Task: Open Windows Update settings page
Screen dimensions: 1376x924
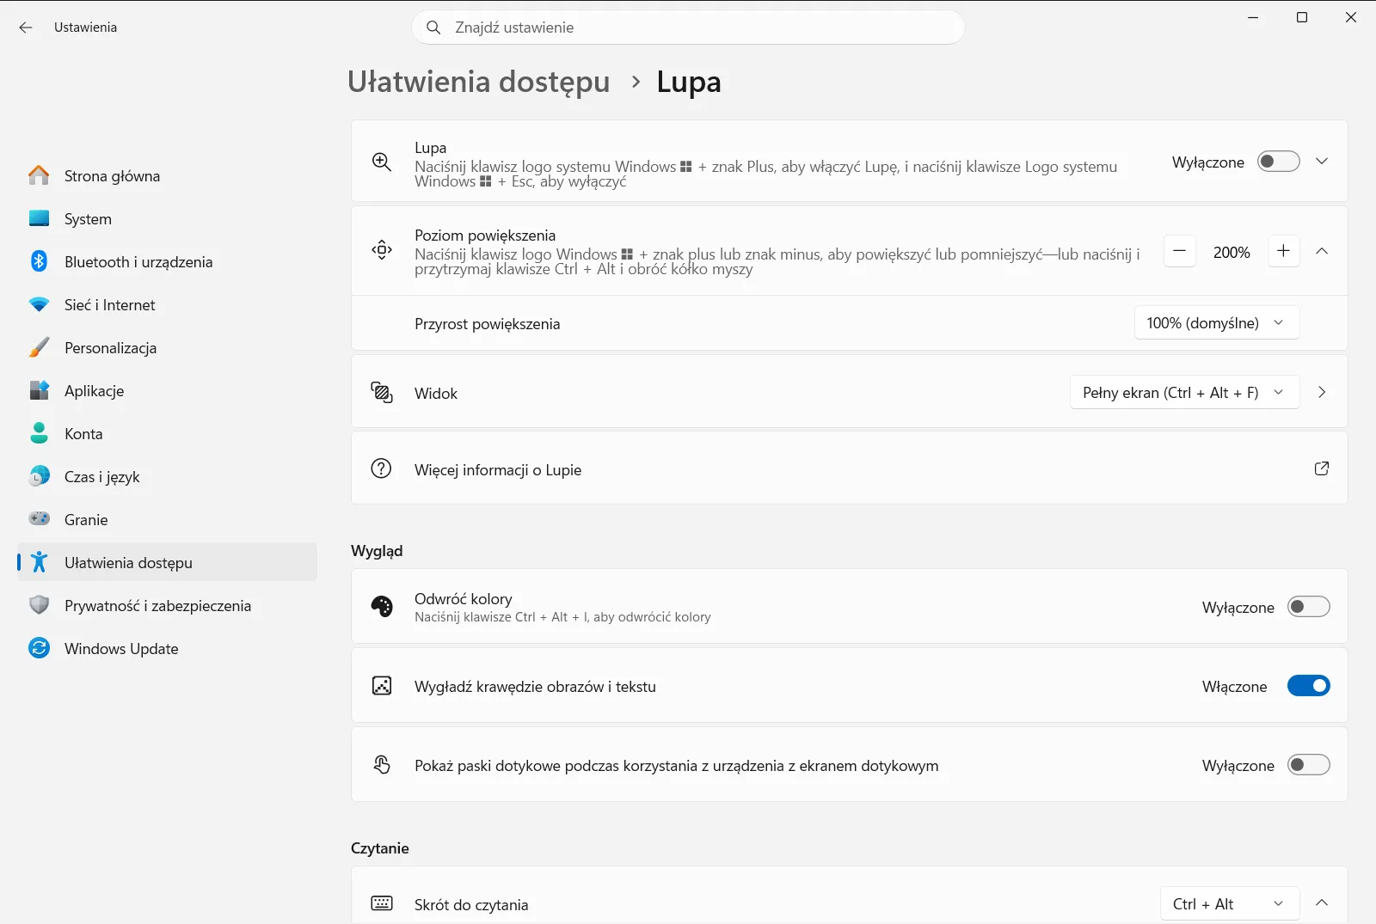Action: pyautogui.click(x=168, y=648)
